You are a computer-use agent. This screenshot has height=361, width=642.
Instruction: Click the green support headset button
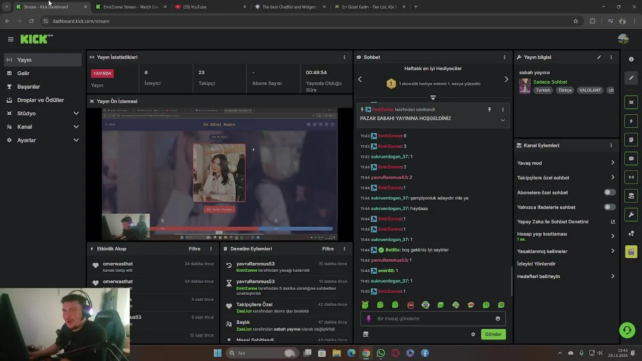[626, 330]
